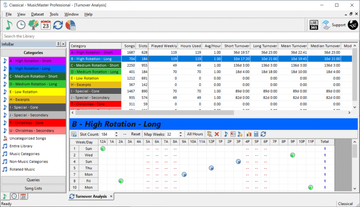Screen dimensions: 360x207
Task: Open the Schedule Editor tree icon
Action: (x=33, y=25)
